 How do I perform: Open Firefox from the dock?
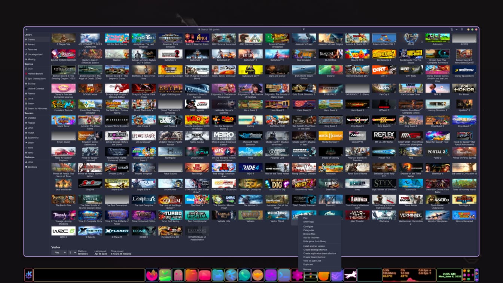coord(152,275)
